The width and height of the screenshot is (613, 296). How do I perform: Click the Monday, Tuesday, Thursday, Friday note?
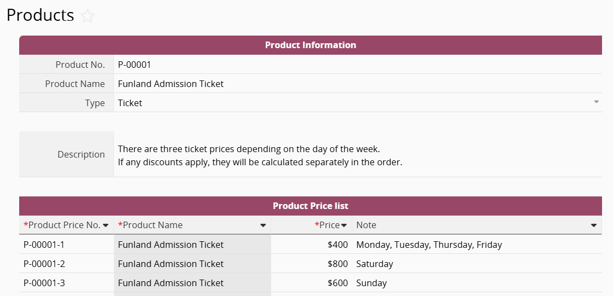tap(429, 245)
